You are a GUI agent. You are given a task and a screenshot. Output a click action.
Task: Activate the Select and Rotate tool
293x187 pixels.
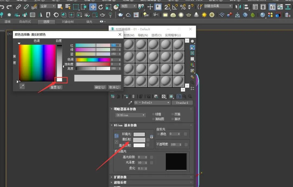pyautogui.click(x=101, y=7)
